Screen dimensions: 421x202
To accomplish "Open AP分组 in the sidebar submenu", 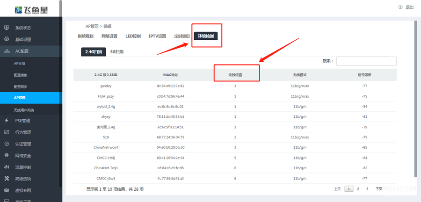I will coord(19,64).
